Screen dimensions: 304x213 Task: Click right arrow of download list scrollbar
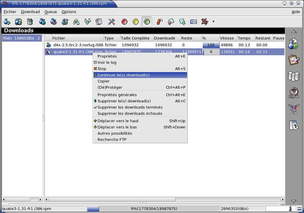[283, 199]
